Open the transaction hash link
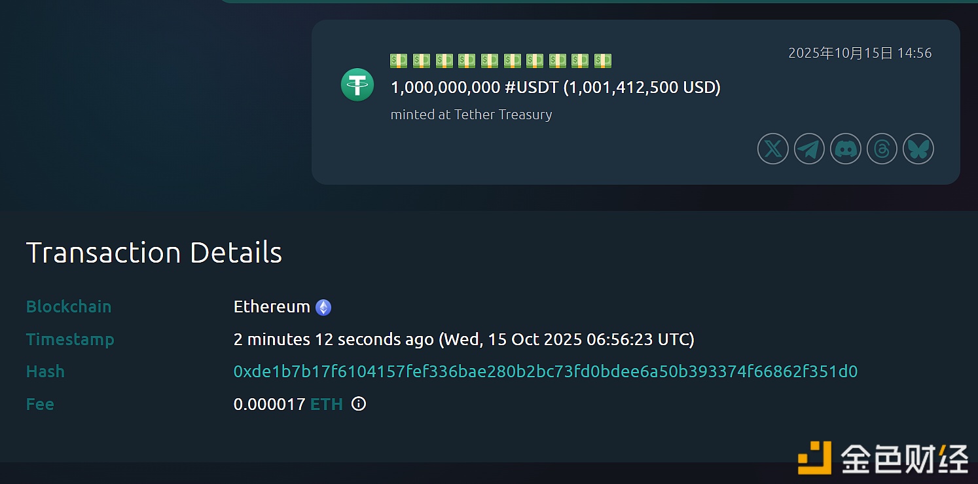The image size is (978, 484). pyautogui.click(x=545, y=372)
